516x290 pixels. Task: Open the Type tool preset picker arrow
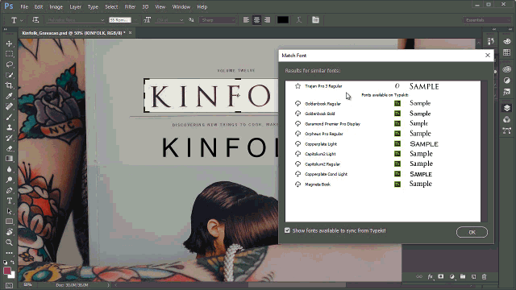click(22, 20)
